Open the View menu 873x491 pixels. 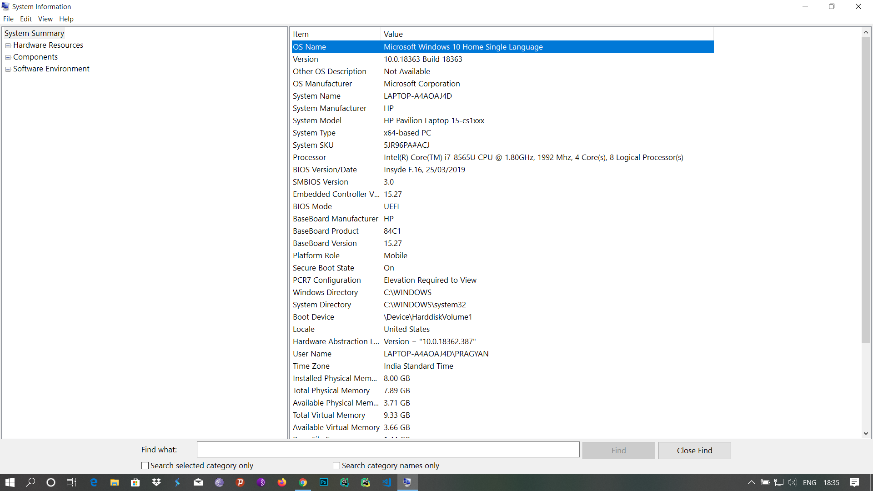pyautogui.click(x=45, y=19)
